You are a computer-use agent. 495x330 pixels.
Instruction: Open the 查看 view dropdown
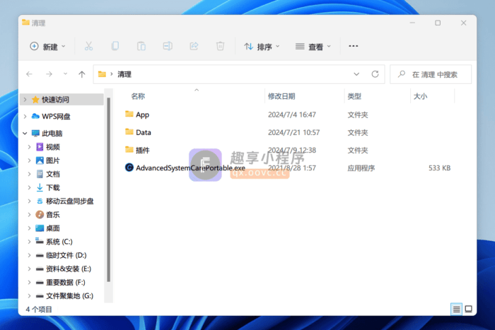point(313,47)
